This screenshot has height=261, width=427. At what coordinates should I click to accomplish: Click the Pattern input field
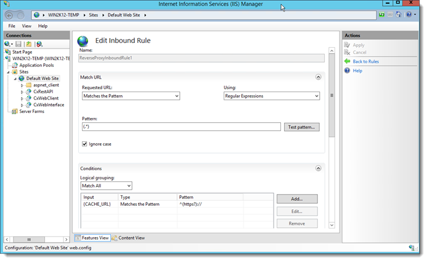click(x=181, y=127)
